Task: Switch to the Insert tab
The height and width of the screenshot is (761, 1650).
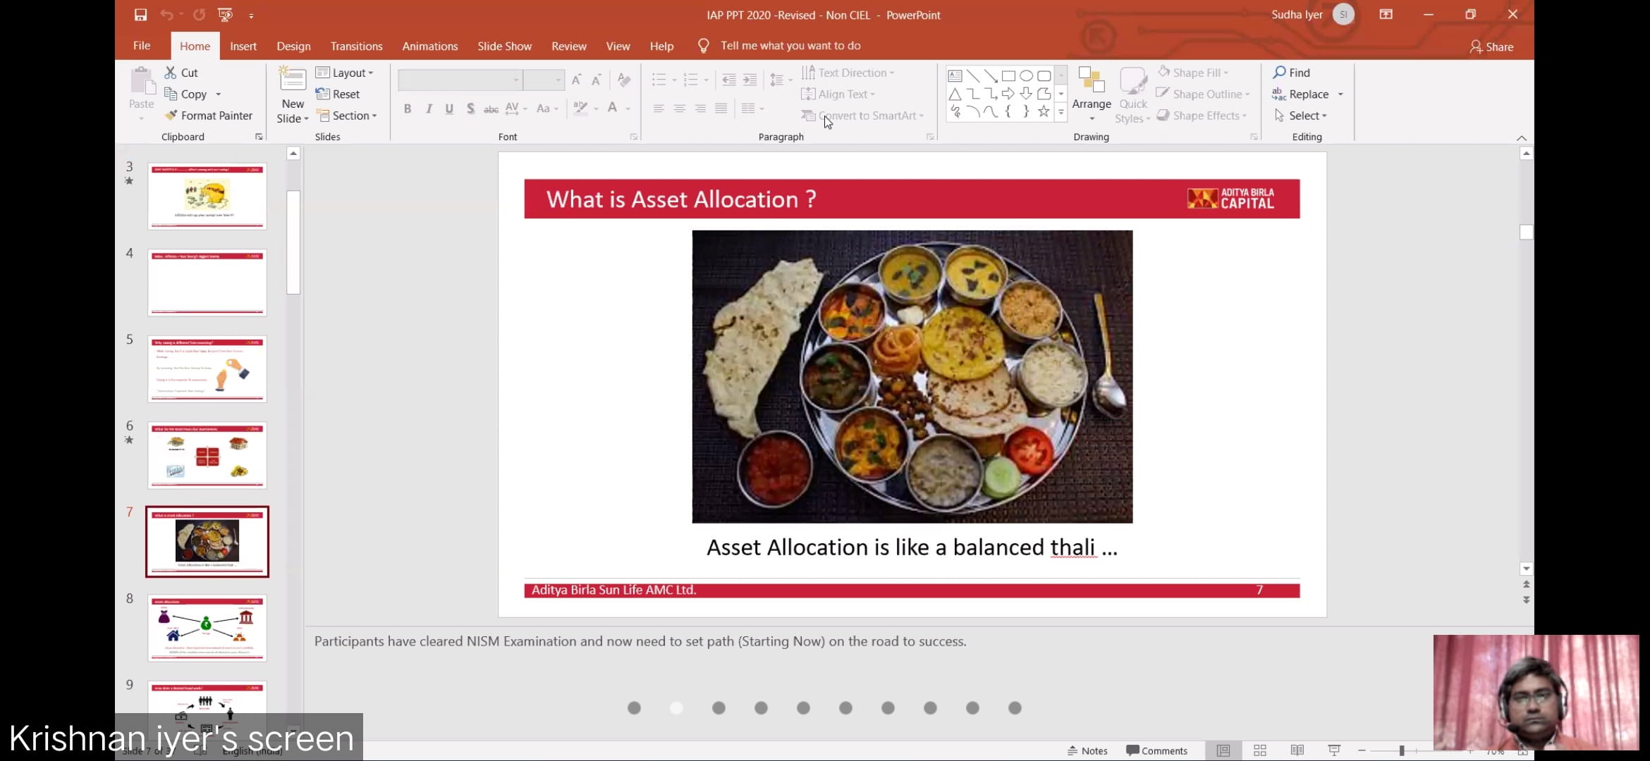Action: [x=243, y=47]
